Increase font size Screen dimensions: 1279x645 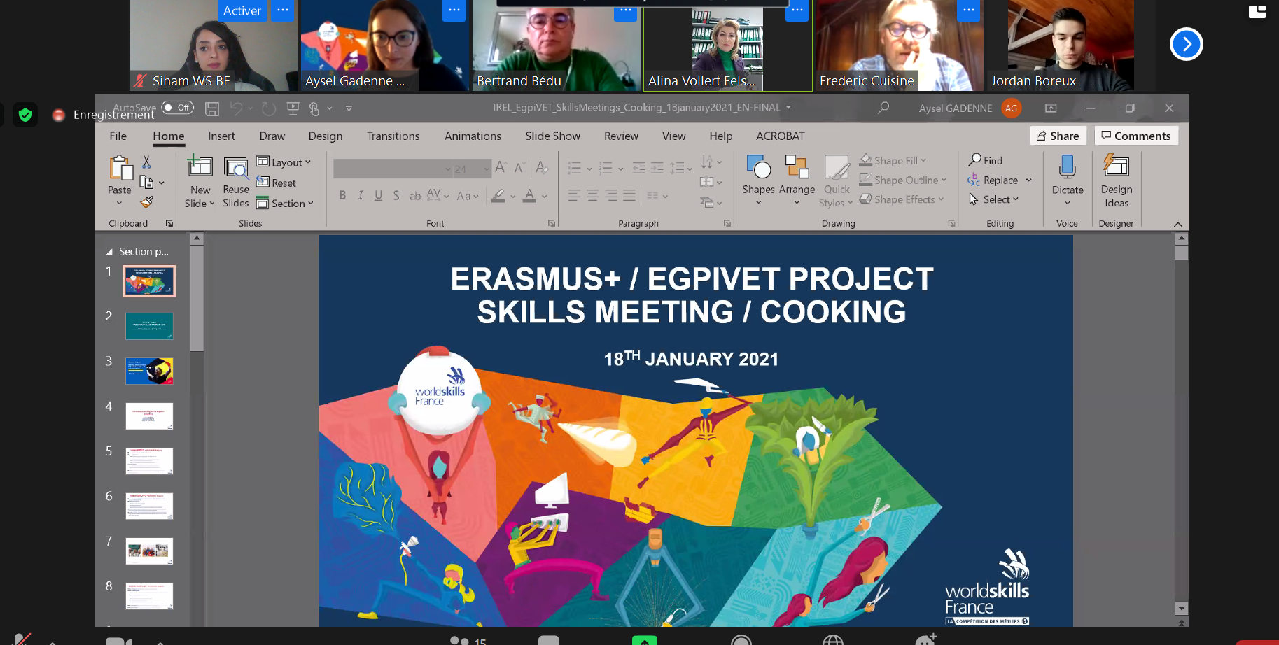click(501, 168)
